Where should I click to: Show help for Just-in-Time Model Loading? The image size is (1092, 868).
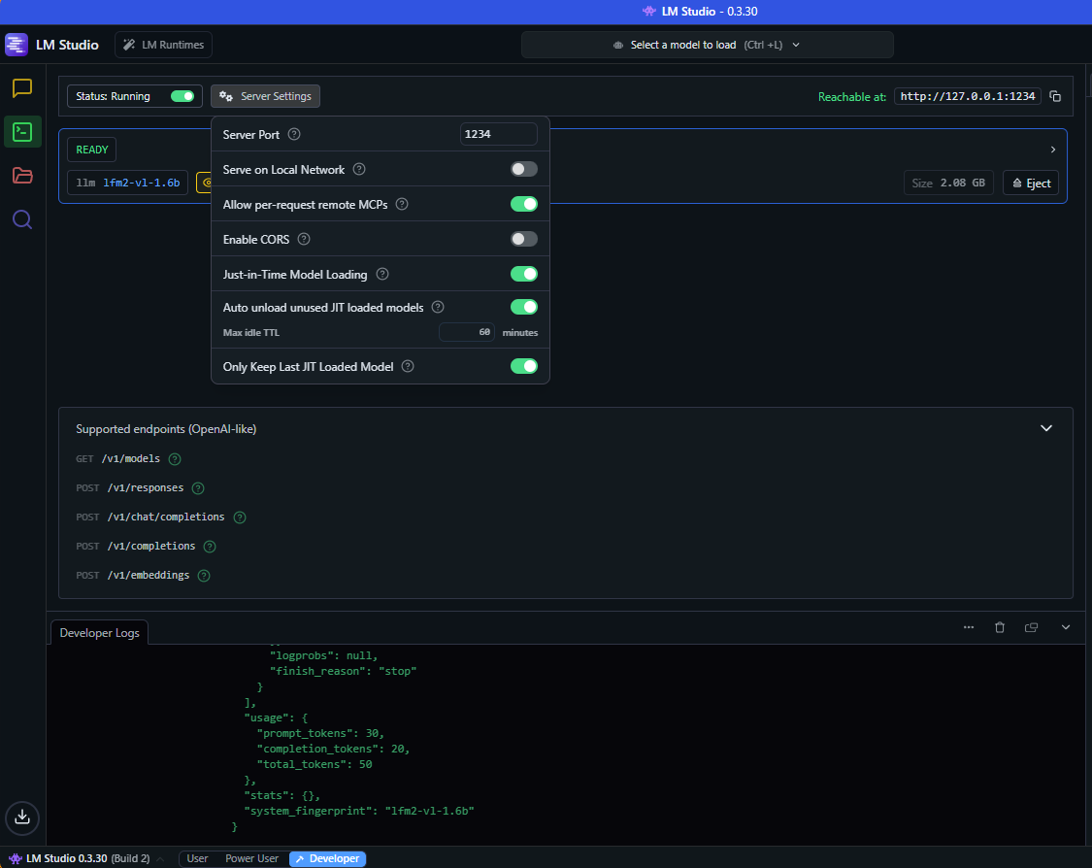pos(382,274)
